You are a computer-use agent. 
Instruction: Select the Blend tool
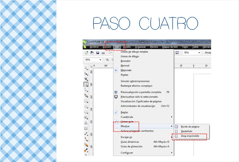click(86, 145)
